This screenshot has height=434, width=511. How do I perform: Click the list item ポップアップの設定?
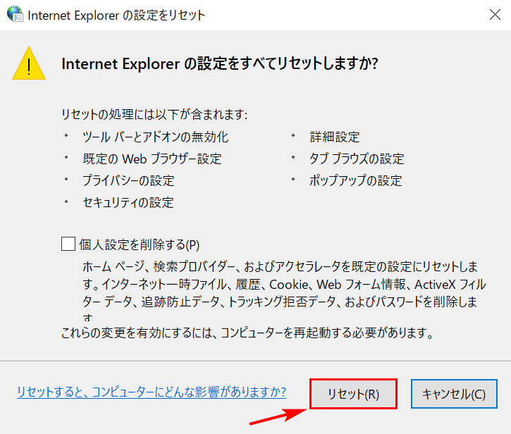pos(355,180)
